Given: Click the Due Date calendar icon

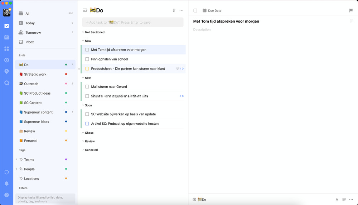Looking at the screenshot, I should click(x=204, y=10).
